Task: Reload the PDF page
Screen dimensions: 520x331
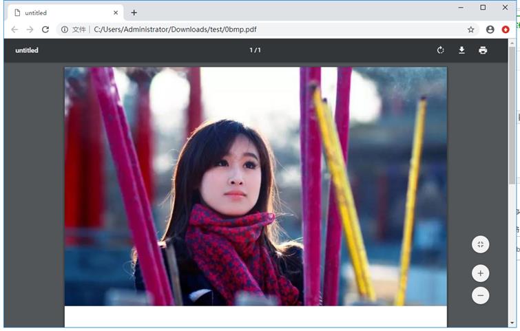Action: click(x=45, y=30)
